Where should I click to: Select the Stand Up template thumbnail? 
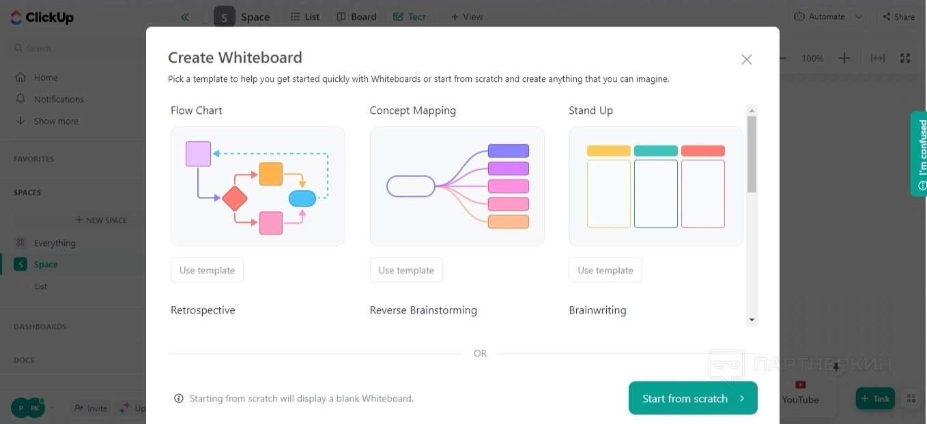pos(655,186)
